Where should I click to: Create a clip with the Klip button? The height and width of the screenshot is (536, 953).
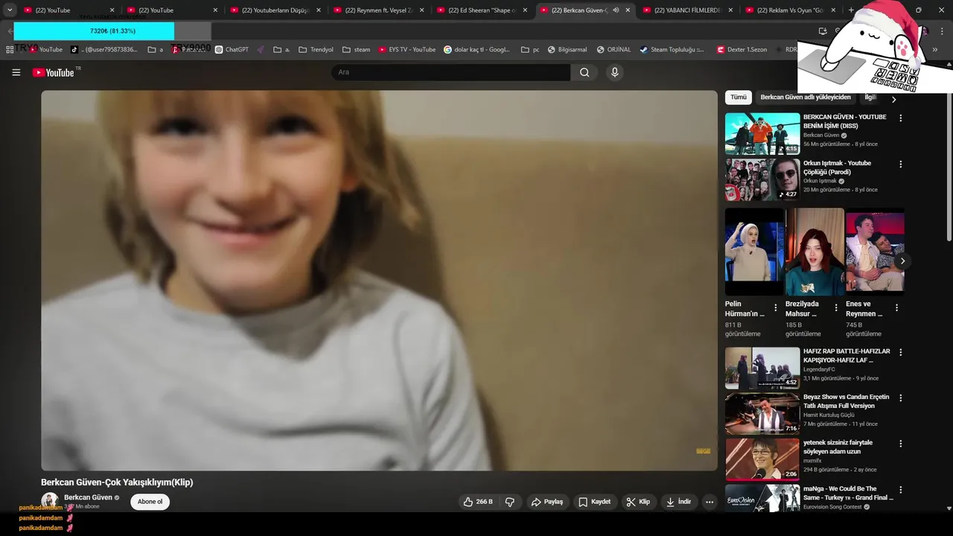coord(638,502)
